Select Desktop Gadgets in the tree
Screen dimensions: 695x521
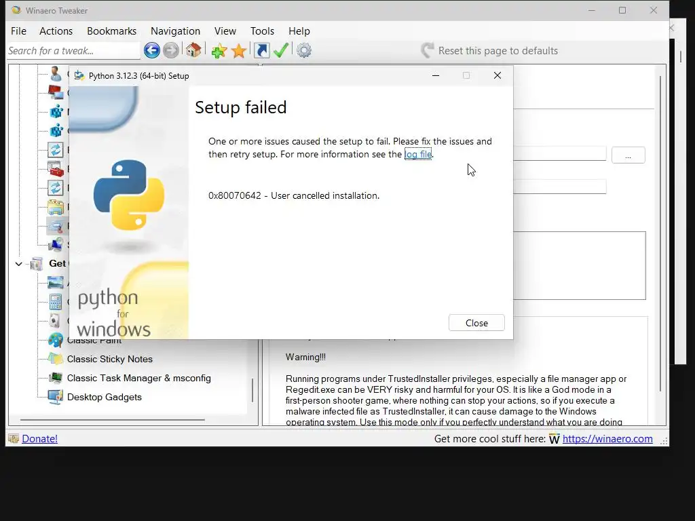point(104,398)
